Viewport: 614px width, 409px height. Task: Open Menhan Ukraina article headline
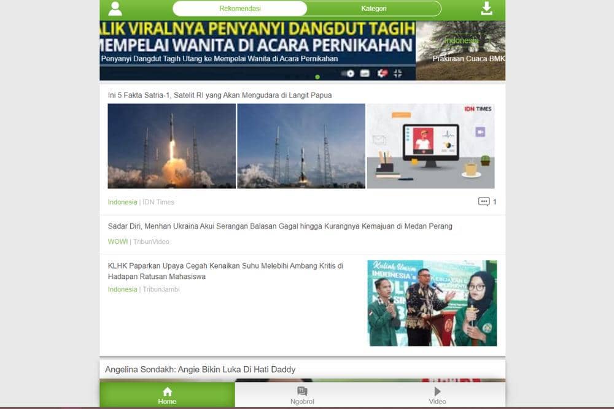280,226
